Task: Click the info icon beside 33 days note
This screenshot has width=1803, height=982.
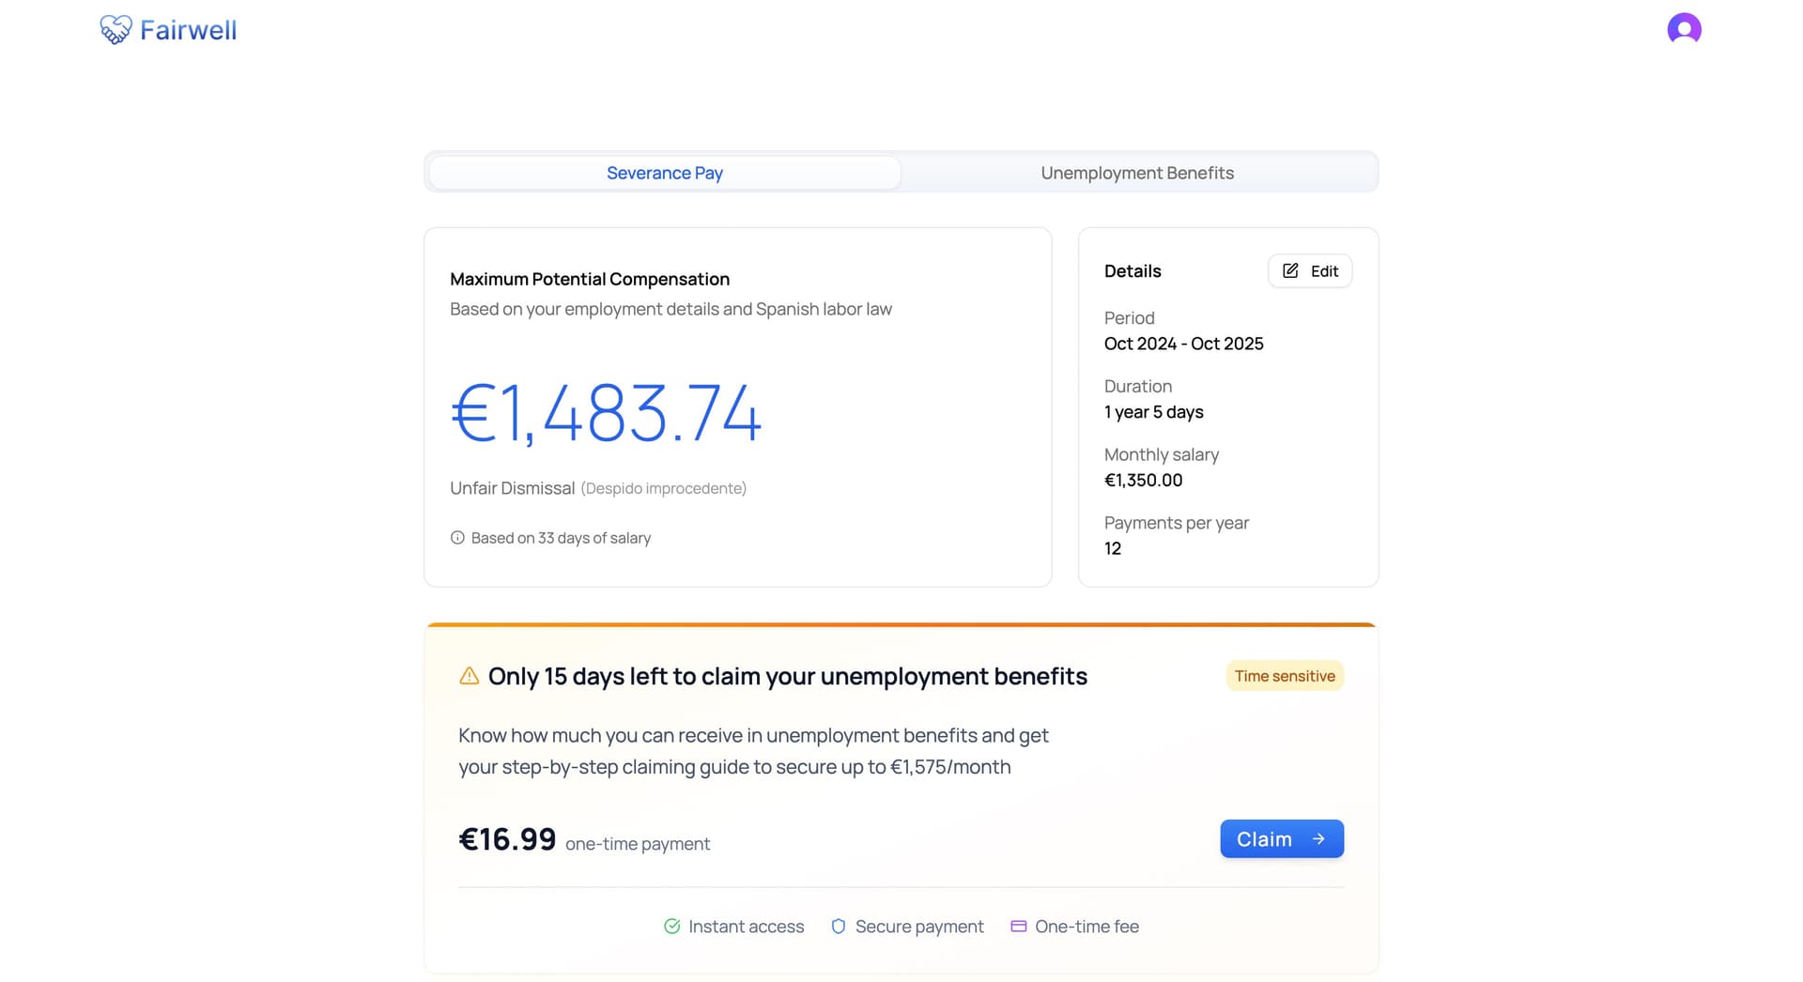Action: pyautogui.click(x=457, y=538)
